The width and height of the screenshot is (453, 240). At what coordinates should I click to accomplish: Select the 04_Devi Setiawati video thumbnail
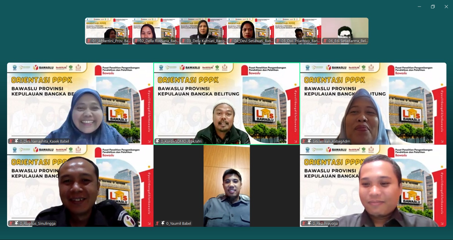click(x=250, y=31)
